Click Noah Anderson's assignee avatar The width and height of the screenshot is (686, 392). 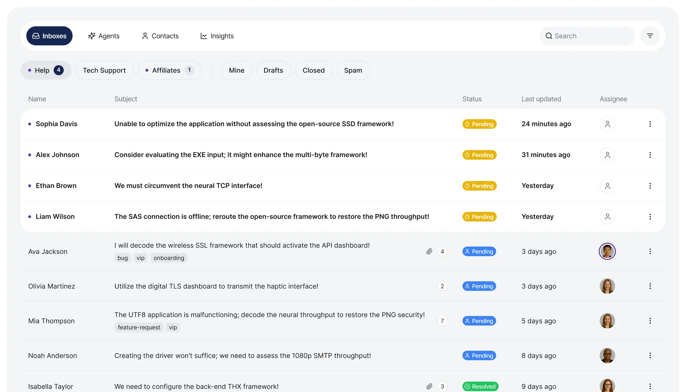click(x=607, y=356)
